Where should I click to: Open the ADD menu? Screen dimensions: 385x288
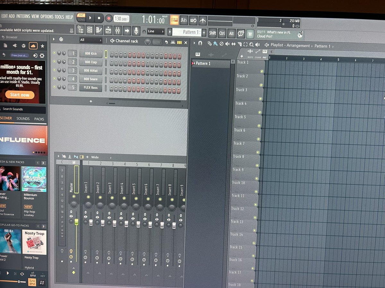12,16
